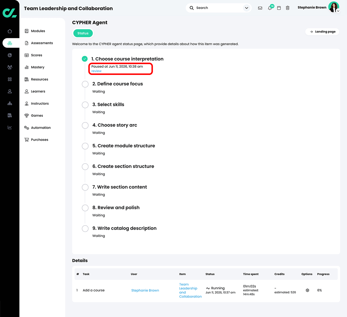
Task: Click the circle for Create section structure
Action: pos(85,167)
